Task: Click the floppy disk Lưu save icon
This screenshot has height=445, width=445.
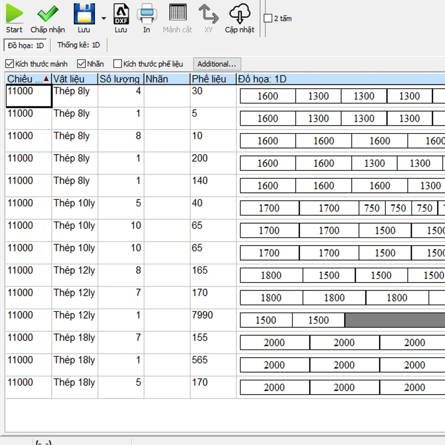Action: point(84,14)
